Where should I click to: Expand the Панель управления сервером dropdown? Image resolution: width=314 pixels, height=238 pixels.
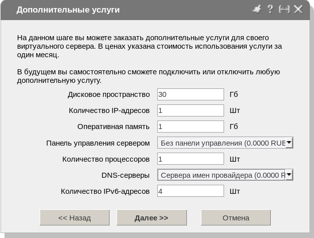(289, 143)
